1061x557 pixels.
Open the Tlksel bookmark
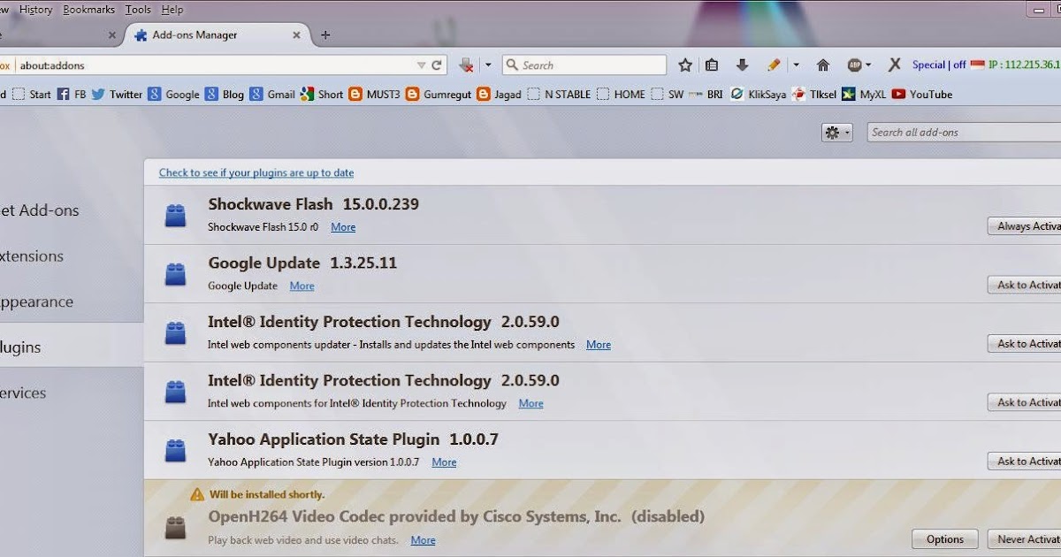813,95
